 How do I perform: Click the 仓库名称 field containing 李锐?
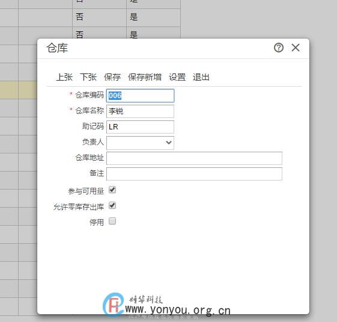(140, 111)
